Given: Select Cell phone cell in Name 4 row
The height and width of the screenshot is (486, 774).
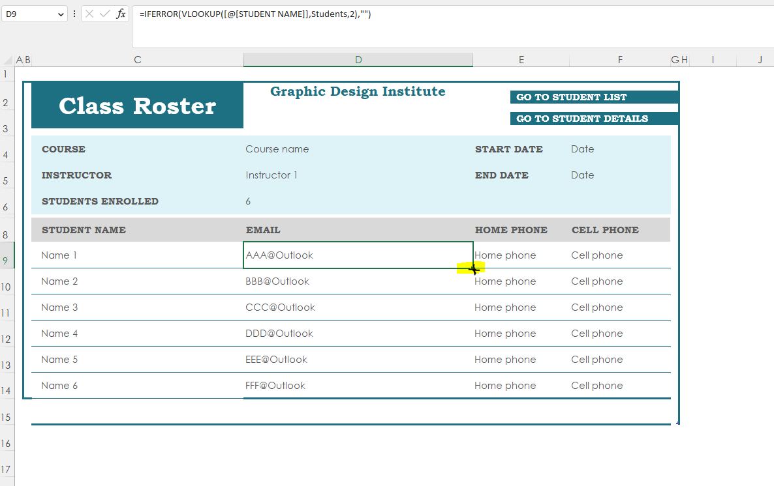Looking at the screenshot, I should pos(620,334).
